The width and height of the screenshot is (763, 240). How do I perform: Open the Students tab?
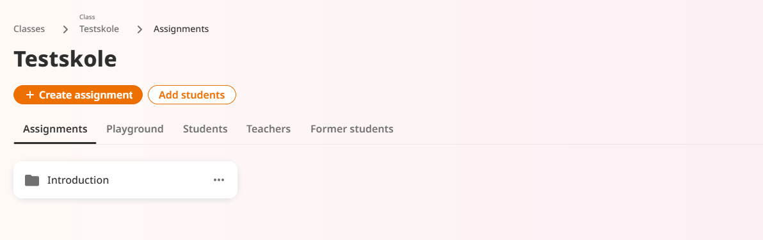pyautogui.click(x=205, y=129)
